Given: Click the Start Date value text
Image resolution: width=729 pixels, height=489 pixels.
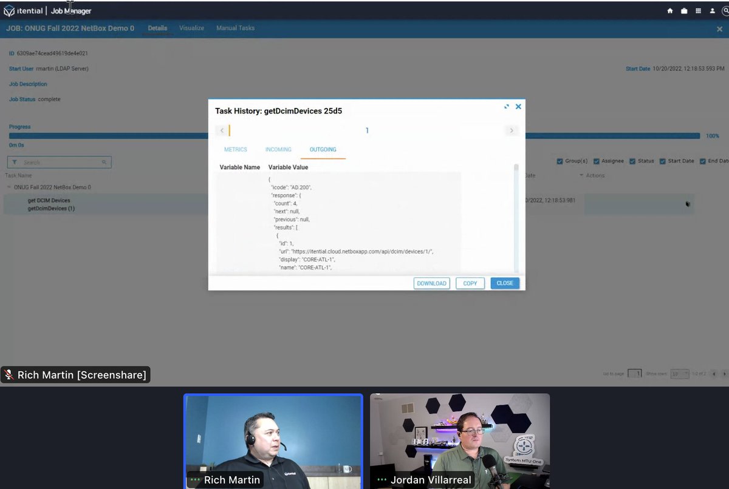Looking at the screenshot, I should click(688, 69).
